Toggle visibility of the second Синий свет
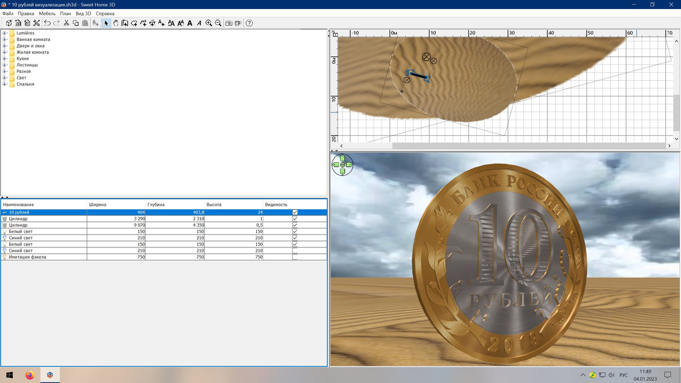 coord(295,251)
